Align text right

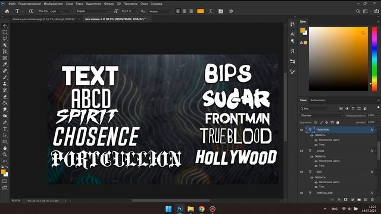tap(191, 11)
